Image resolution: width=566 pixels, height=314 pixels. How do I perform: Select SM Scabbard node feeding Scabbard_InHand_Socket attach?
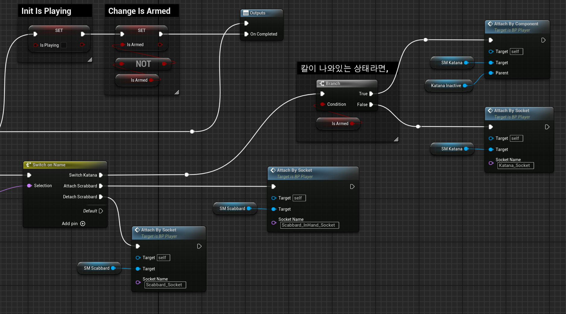(x=235, y=209)
